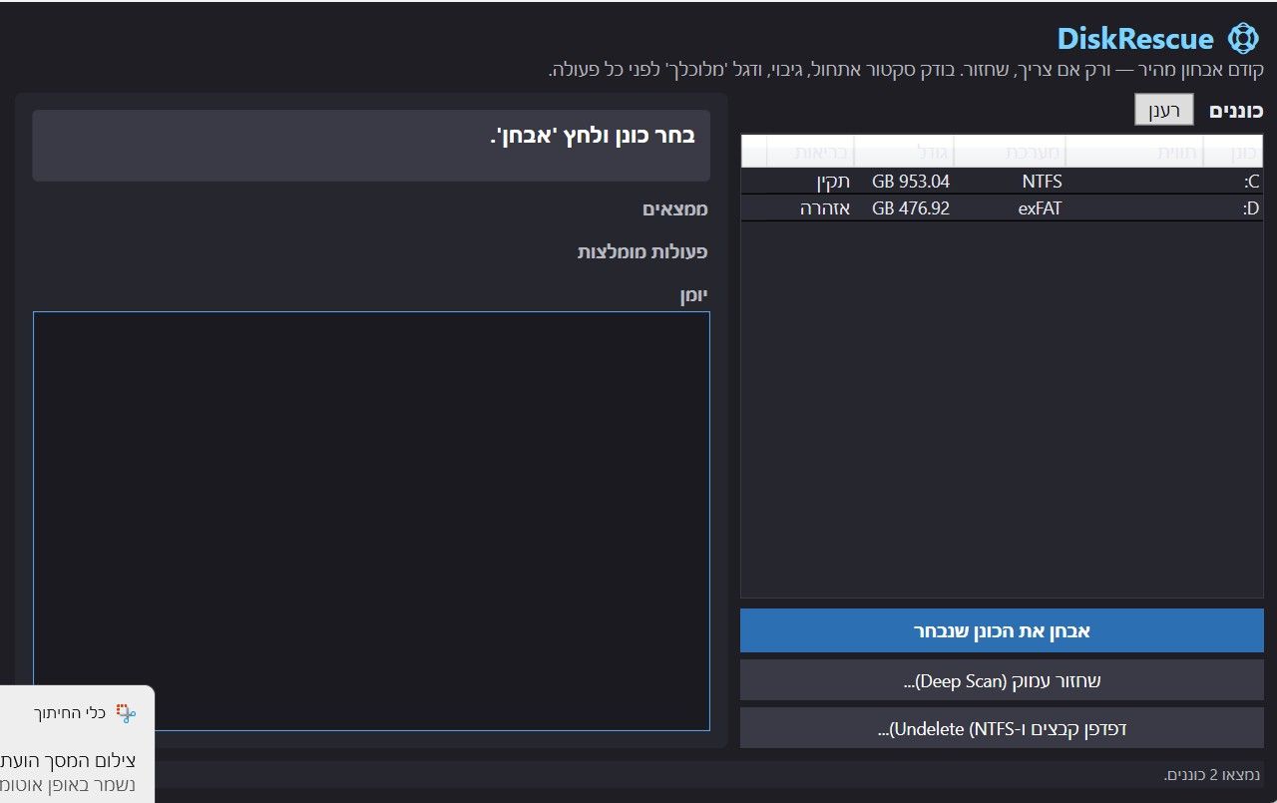Click the רענן refresh button
Image resolution: width=1277 pixels, height=803 pixels.
[x=1163, y=110]
